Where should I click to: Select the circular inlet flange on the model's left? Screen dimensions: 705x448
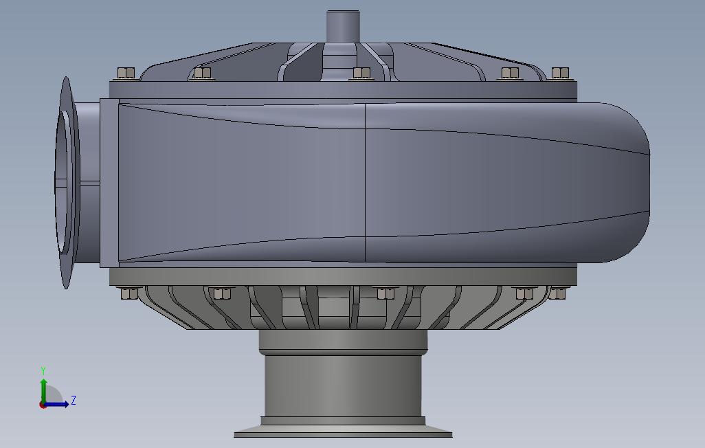(67, 183)
